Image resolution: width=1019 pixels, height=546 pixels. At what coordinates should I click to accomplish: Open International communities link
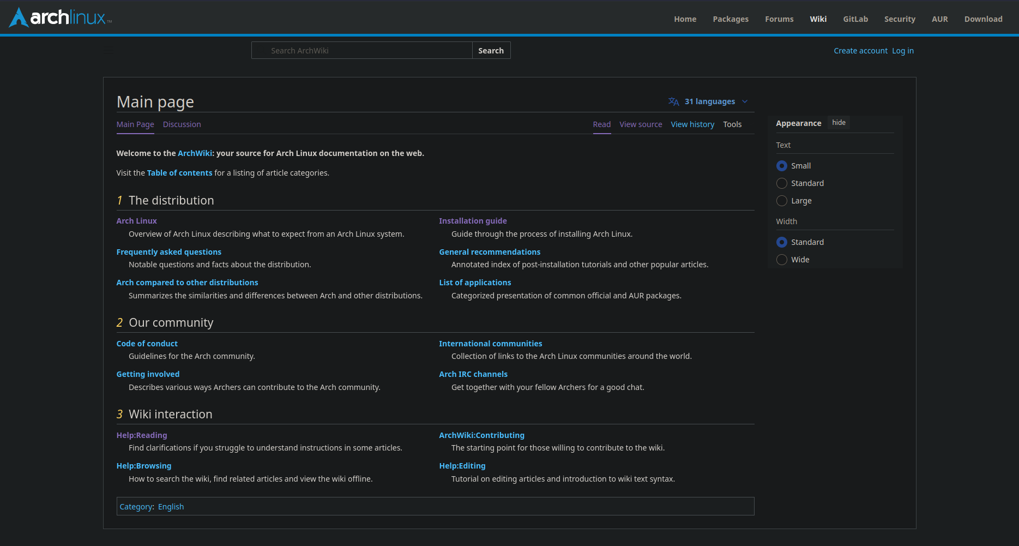[x=490, y=344]
